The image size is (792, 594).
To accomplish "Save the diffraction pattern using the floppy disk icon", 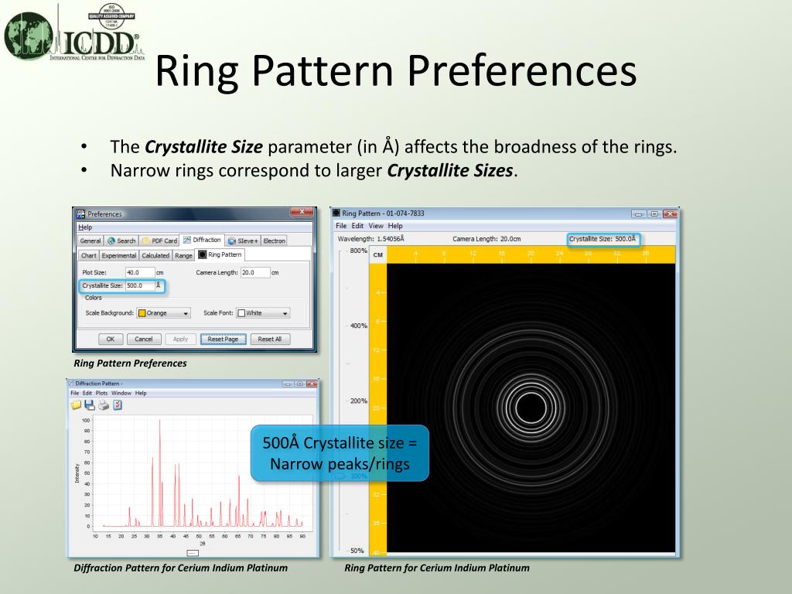I will tap(90, 405).
